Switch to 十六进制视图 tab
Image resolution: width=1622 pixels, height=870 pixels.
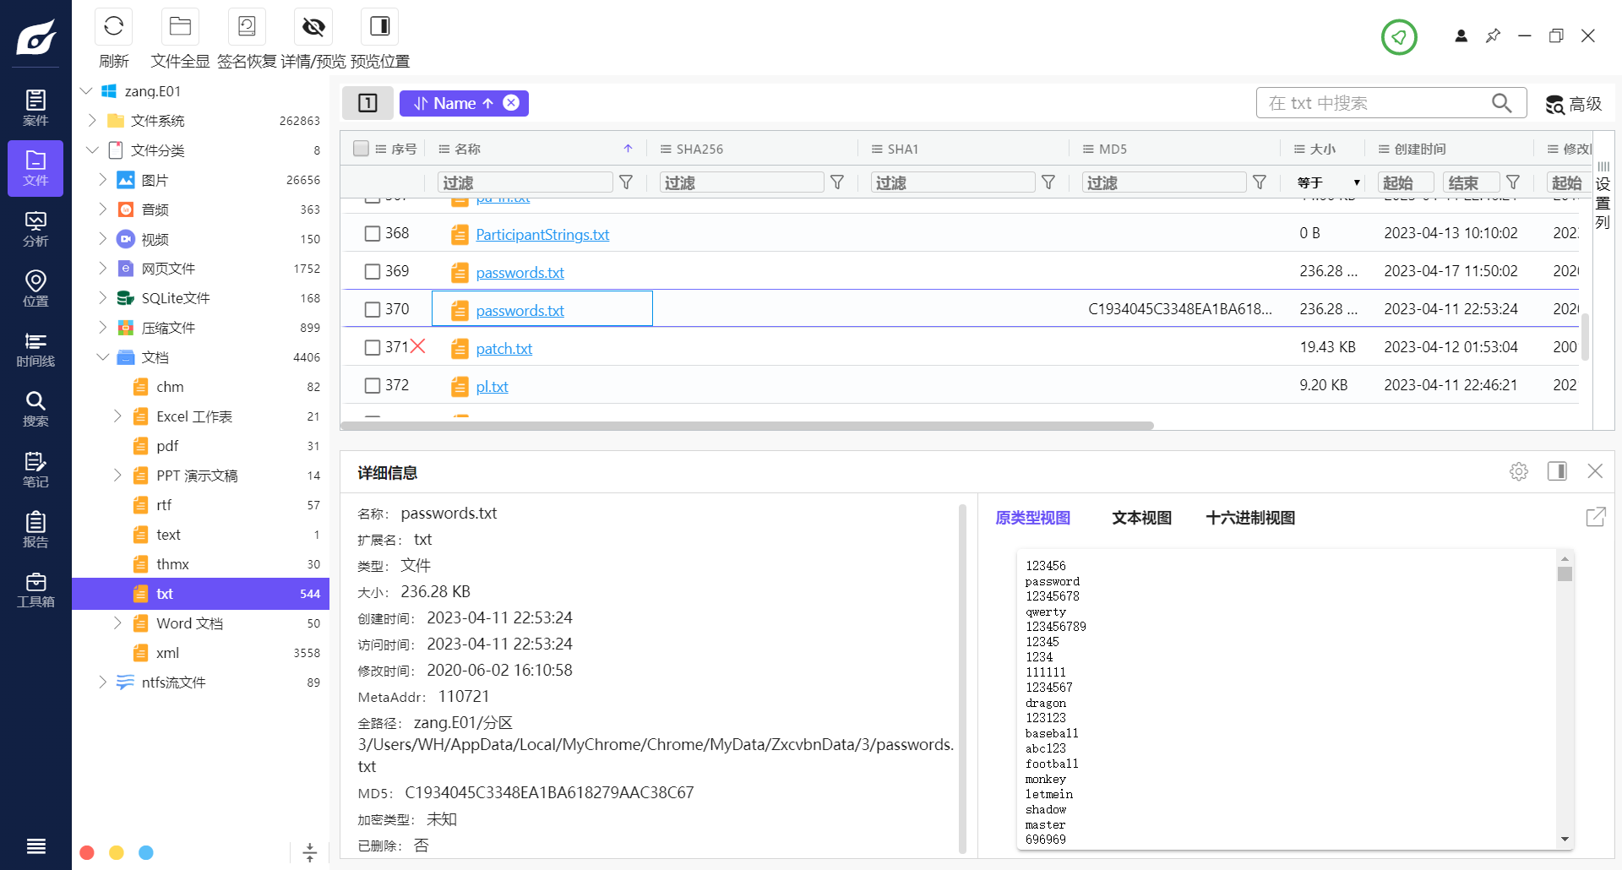tap(1250, 518)
